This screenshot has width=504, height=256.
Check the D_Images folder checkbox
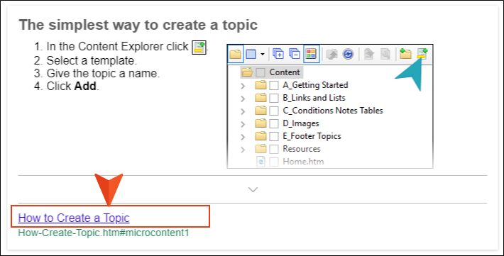point(273,123)
